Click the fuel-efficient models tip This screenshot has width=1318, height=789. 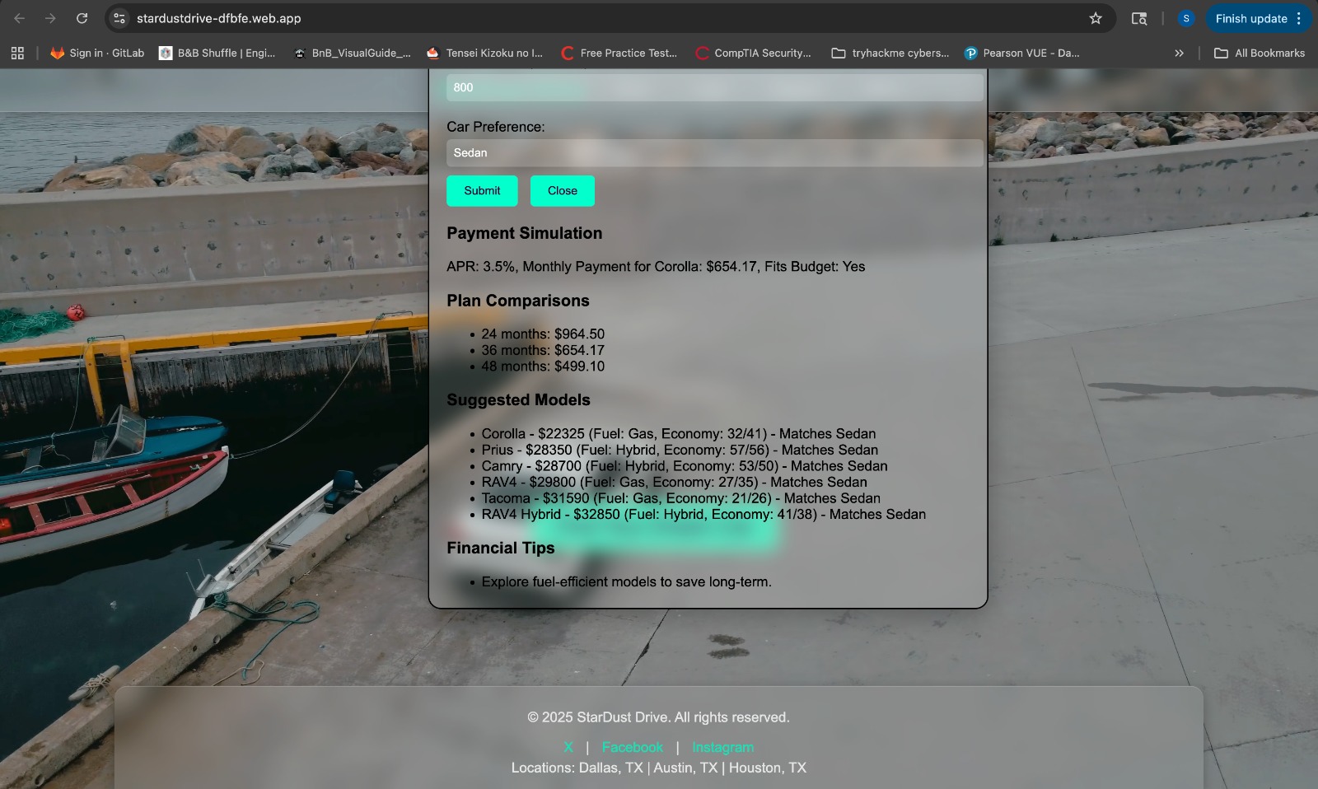click(626, 582)
